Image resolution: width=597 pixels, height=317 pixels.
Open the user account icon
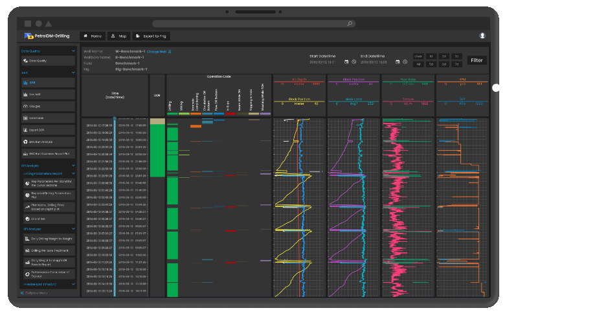[482, 36]
